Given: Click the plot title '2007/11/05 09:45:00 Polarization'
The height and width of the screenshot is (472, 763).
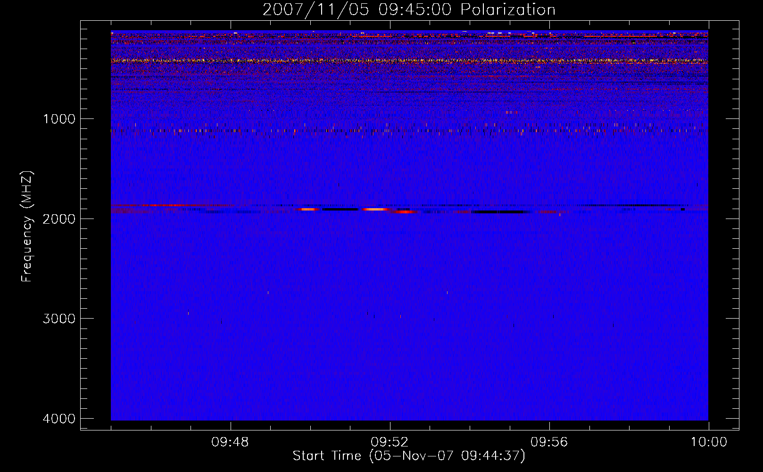Looking at the screenshot, I should pyautogui.click(x=409, y=10).
